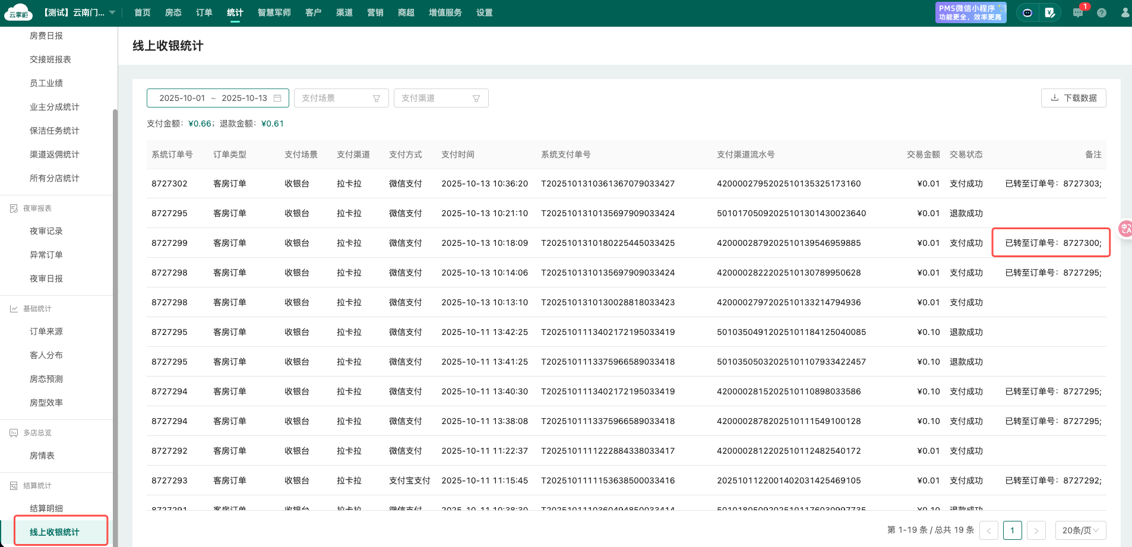This screenshot has height=547, width=1132.
Task: Click the 下载数据 button
Action: [1074, 98]
